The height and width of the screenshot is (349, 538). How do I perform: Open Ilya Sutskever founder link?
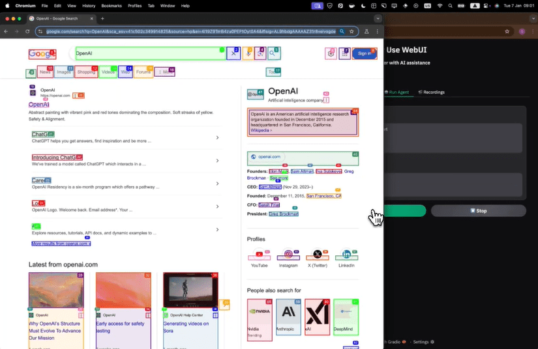pyautogui.click(x=329, y=171)
